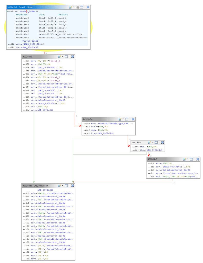Image resolution: width=203 pixels, height=263 pixels.
Task: Set background color of LAB_0002ddd0 block
Action: (x=60, y=185)
